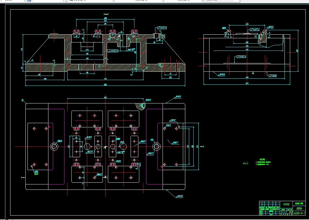This screenshot has height=220, width=309.
Task: Select the 443 dimension above the plan view
Action: click(x=105, y=97)
